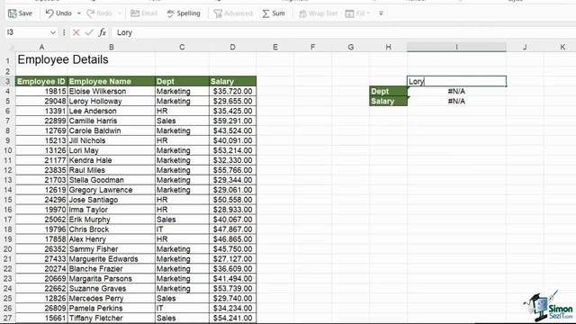Expand the Name Box dropdown
The height and width of the screenshot is (324, 576).
pyautogui.click(x=53, y=32)
